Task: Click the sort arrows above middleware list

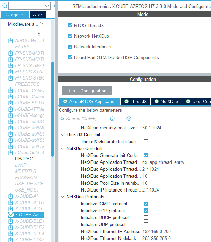Action: click(39, 34)
